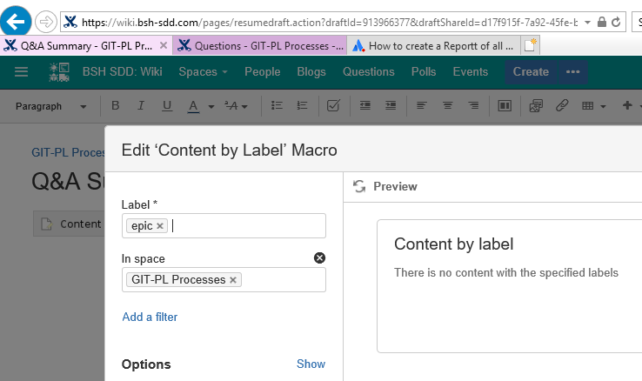Switch to Questions - GIT-PL Processes tab
642x381 pixels.
click(x=260, y=46)
